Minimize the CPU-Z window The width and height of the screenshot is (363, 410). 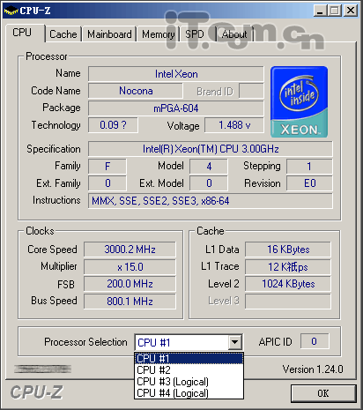point(321,11)
